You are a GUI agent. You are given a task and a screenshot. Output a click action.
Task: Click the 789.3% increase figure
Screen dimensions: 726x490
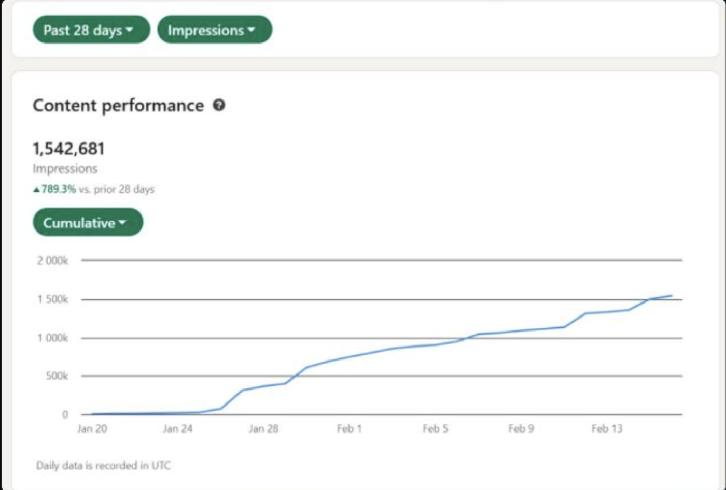click(54, 189)
